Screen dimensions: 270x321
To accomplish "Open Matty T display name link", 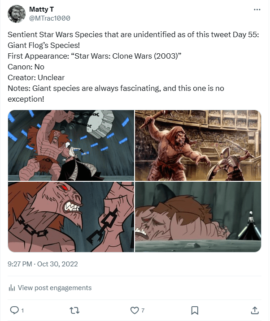I will [40, 9].
